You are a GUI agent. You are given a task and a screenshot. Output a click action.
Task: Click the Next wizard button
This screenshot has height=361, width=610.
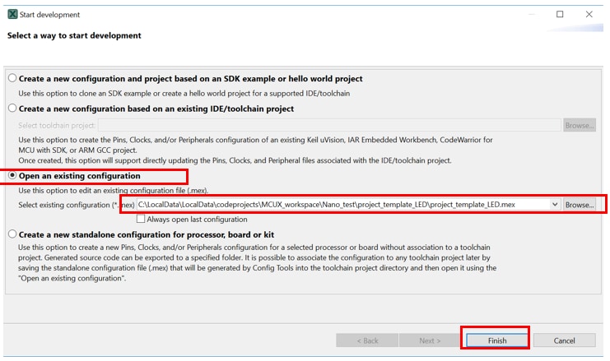[x=429, y=340]
